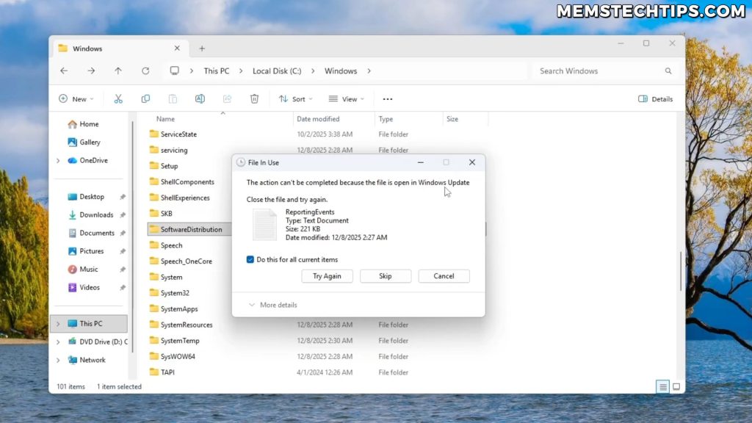Toggle compact view icon in the status bar
Viewport: 752px width, 423px height.
click(676, 386)
